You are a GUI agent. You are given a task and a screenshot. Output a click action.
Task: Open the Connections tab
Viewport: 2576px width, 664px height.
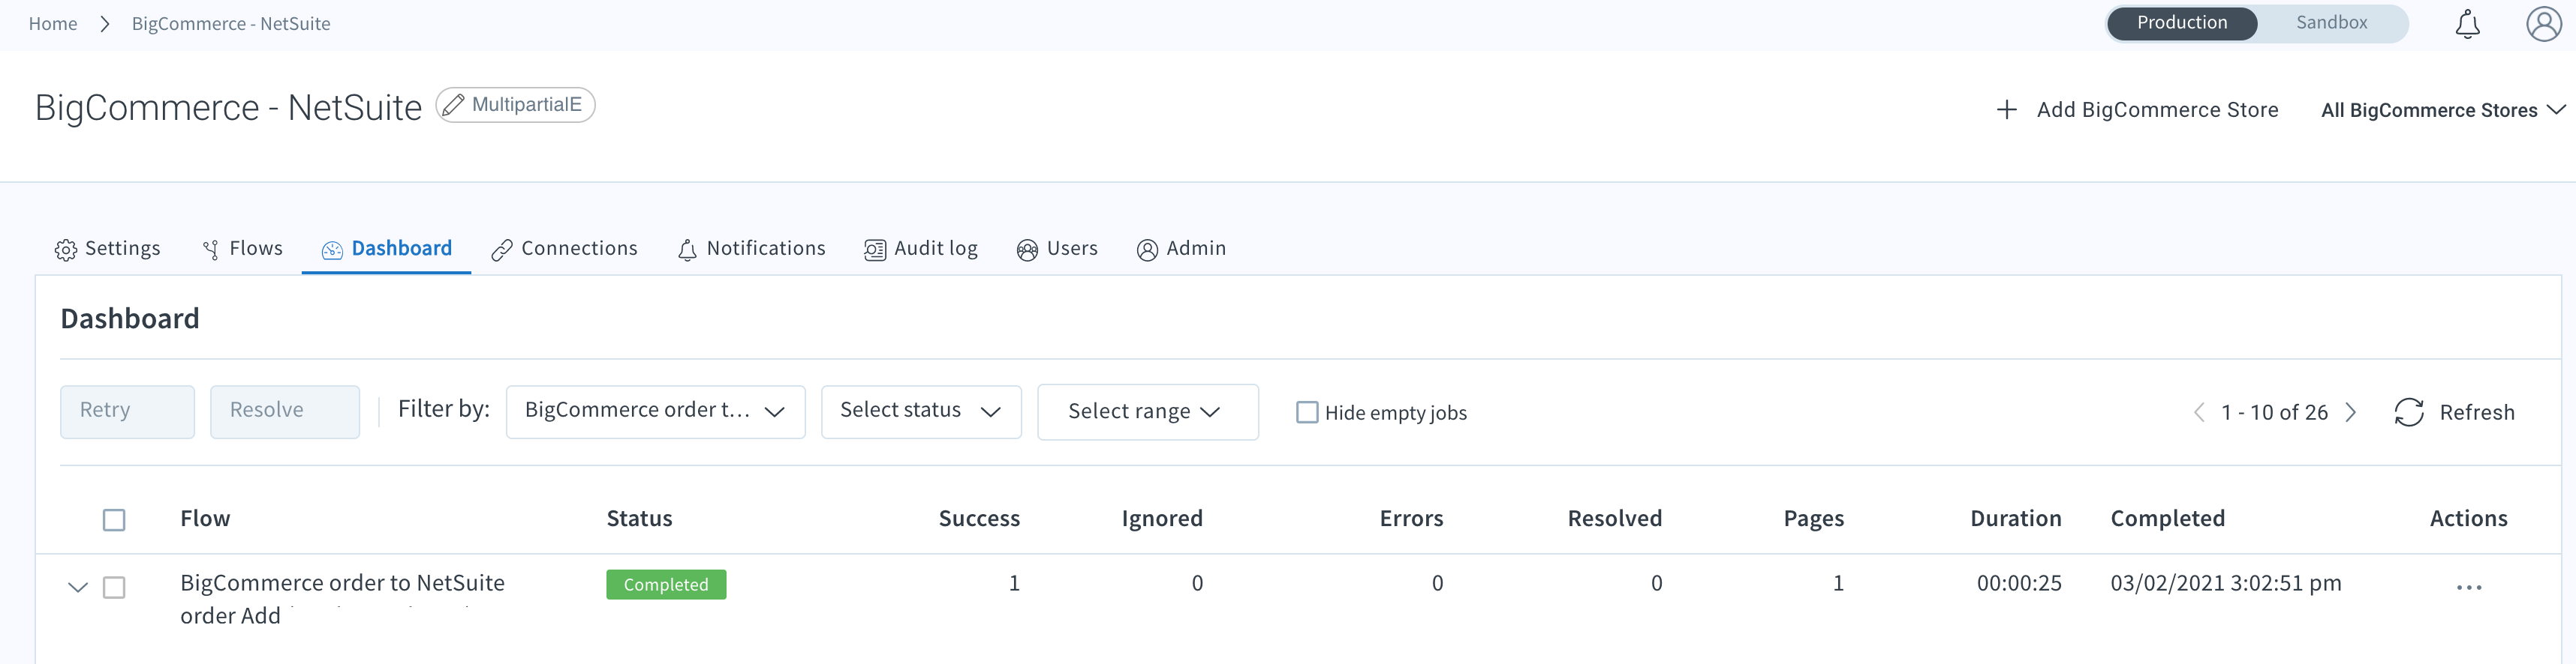click(564, 249)
